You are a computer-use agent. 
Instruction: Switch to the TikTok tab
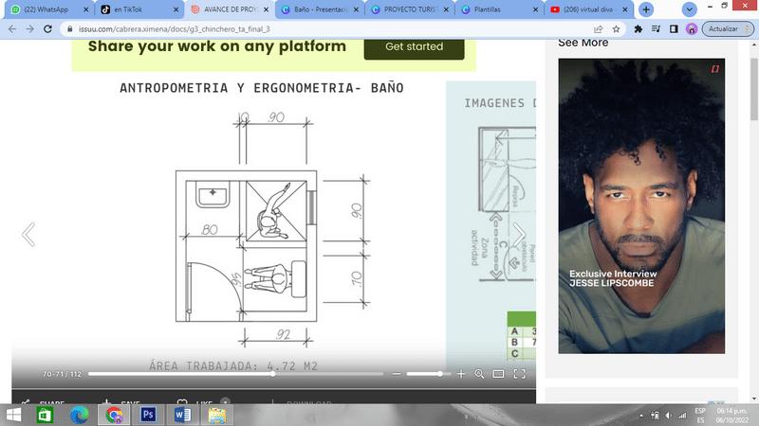[138, 9]
